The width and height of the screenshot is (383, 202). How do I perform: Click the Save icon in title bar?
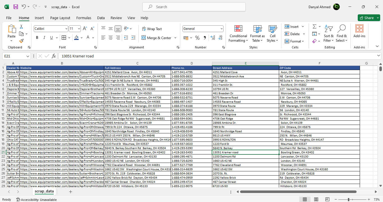pos(16,7)
